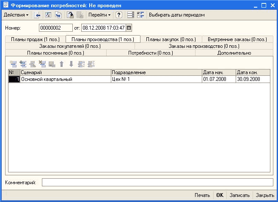
Task: Click the add by copying row icon
Action: tap(23, 64)
